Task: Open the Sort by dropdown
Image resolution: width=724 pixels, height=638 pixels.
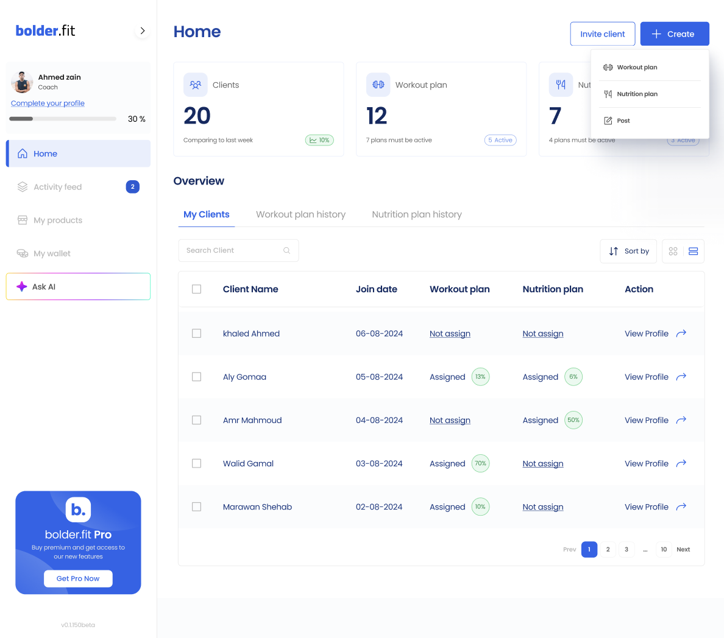Action: coord(628,251)
